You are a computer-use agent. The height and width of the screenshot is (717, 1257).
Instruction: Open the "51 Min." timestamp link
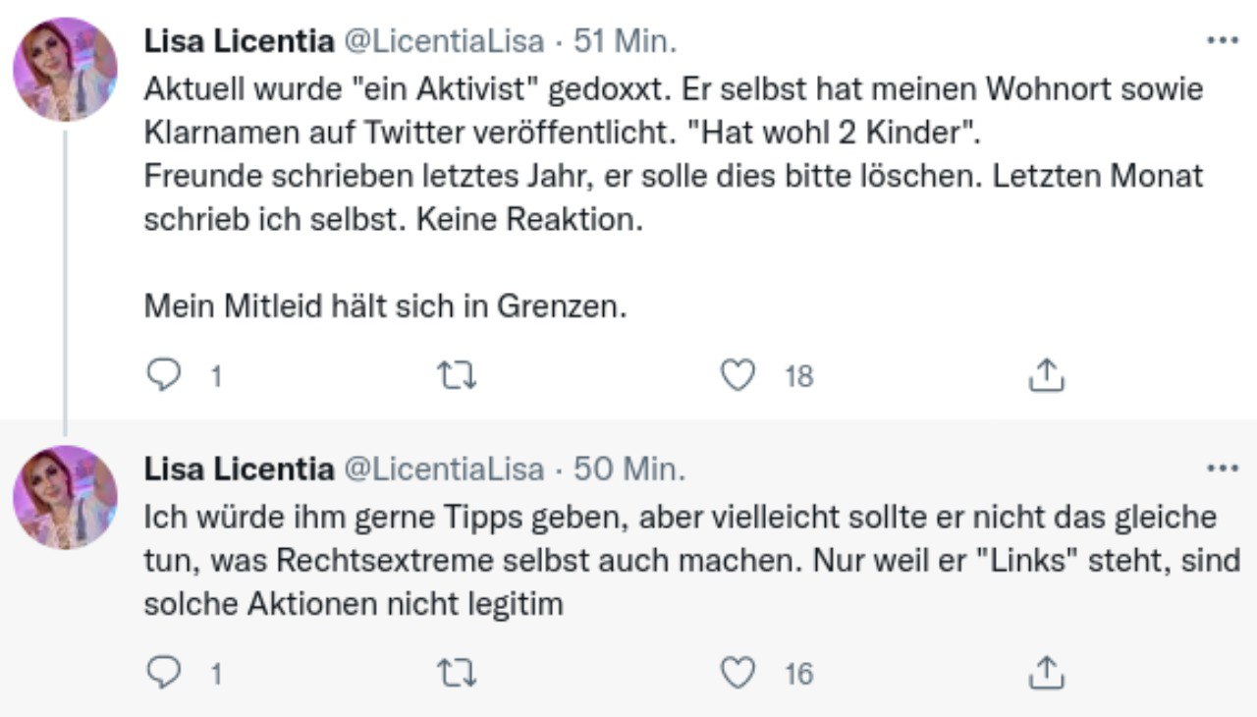[x=626, y=42]
